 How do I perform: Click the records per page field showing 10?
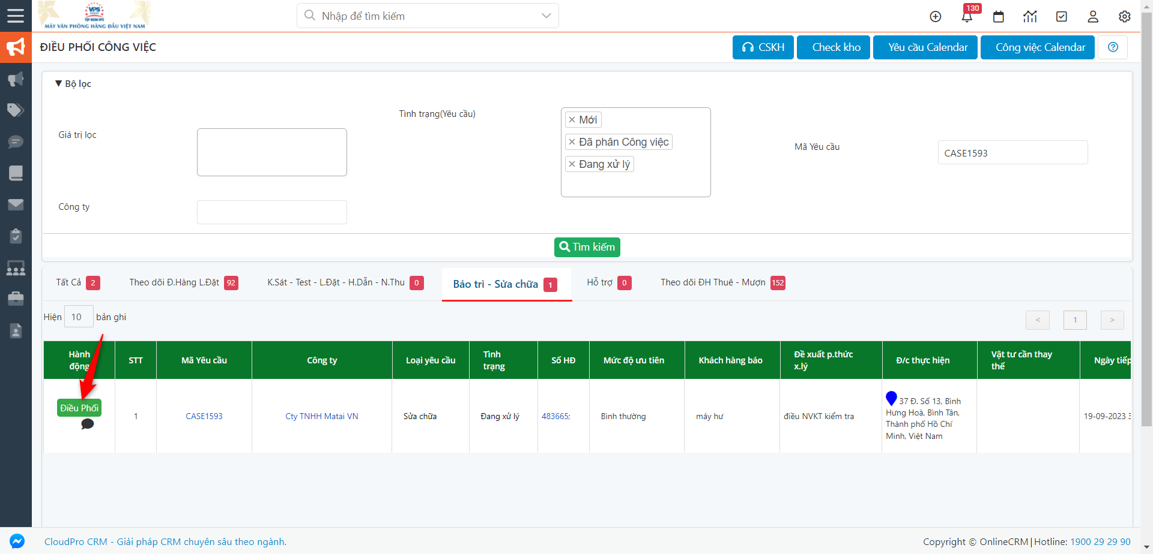point(79,317)
